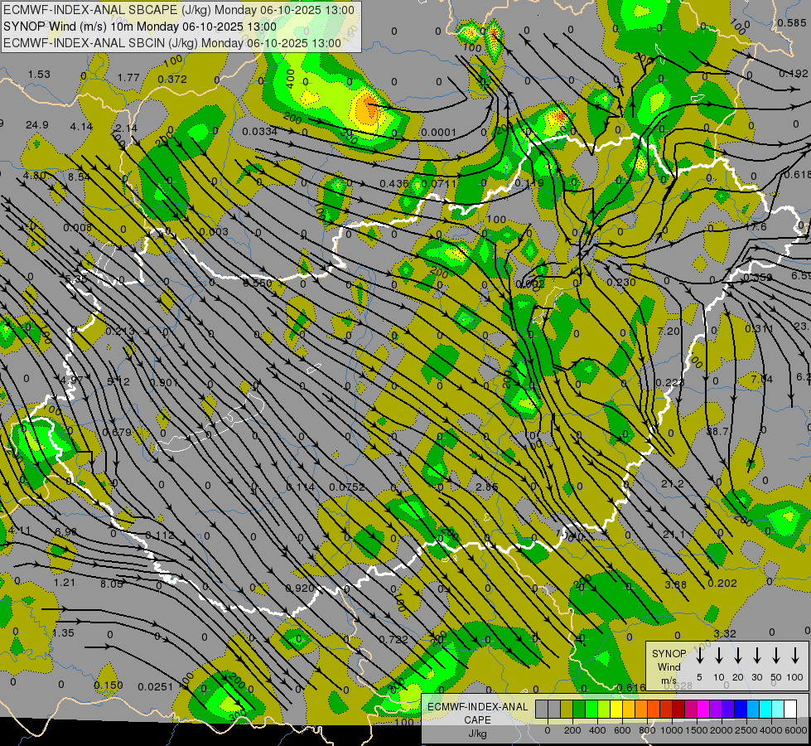Click the 0.585 value on the map
Image resolution: width=811 pixels, height=746 pixels.
coord(792,22)
